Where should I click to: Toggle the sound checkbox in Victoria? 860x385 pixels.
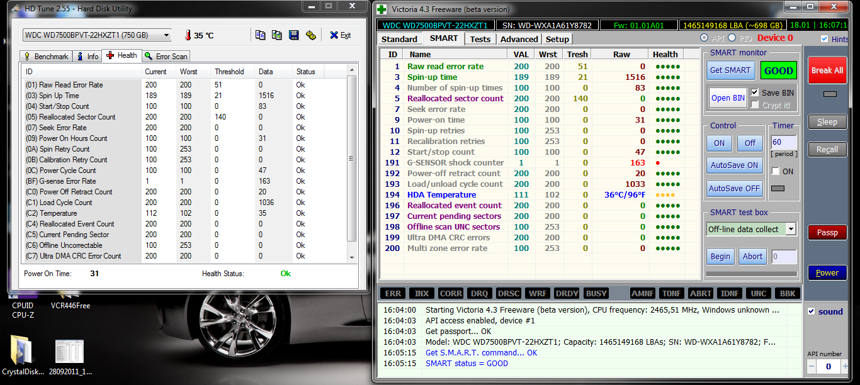pos(811,311)
